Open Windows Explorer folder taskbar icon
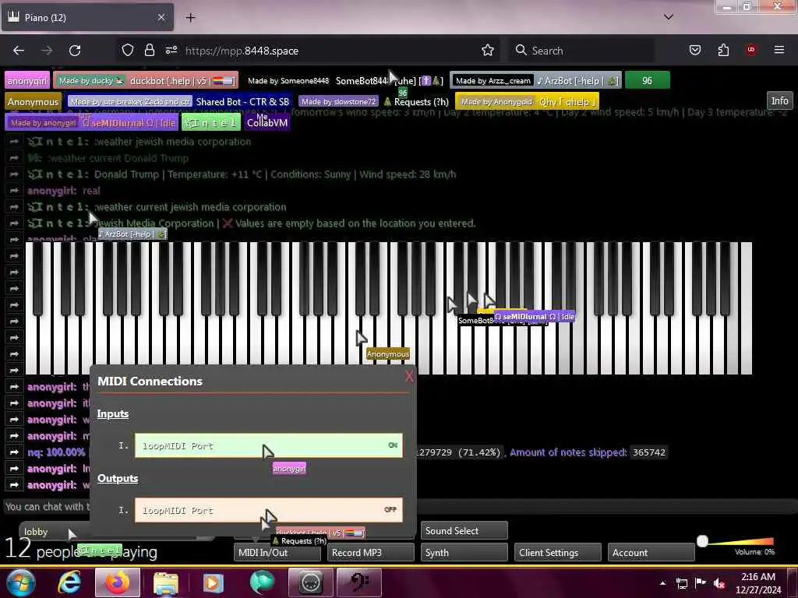The width and height of the screenshot is (798, 598). 166,582
